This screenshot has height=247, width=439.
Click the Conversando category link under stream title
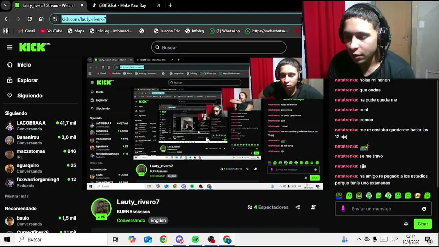[x=131, y=220]
